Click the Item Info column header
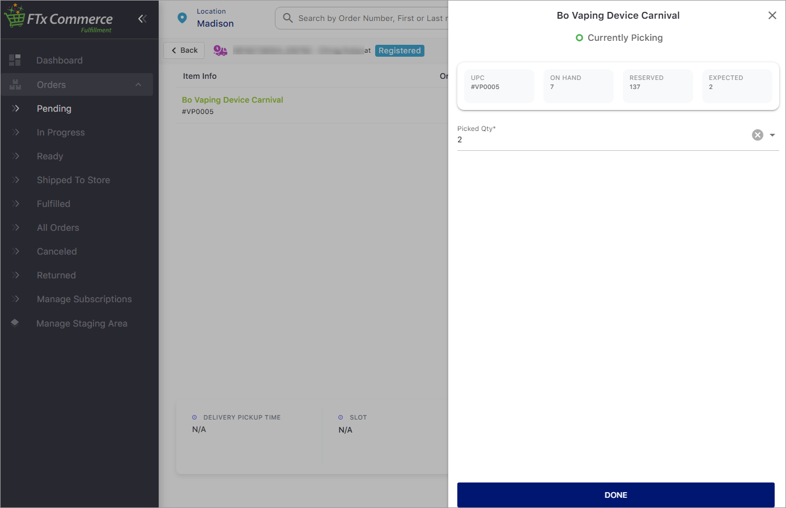Image resolution: width=786 pixels, height=508 pixels. point(199,76)
